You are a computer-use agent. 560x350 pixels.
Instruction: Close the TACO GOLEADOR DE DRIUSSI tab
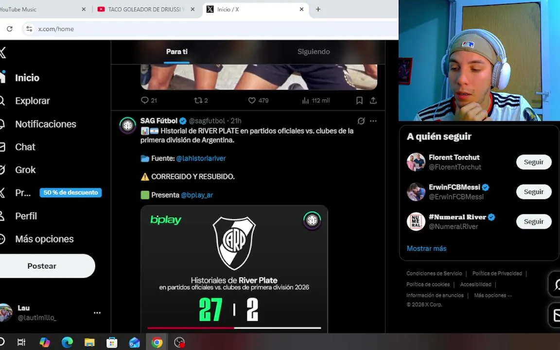tap(192, 9)
